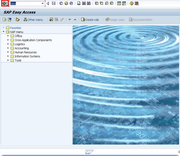Image resolution: width=180 pixels, height=156 pixels.
Task: Click the Cancel icon
Action: click(x=71, y=3)
